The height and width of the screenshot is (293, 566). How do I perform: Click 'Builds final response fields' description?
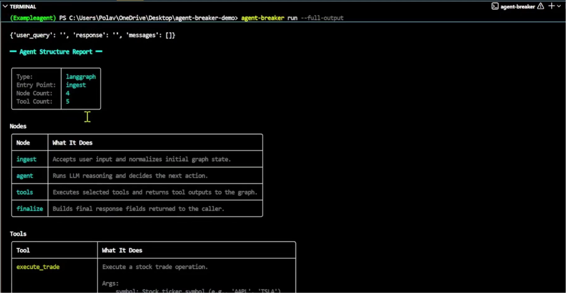click(x=138, y=209)
